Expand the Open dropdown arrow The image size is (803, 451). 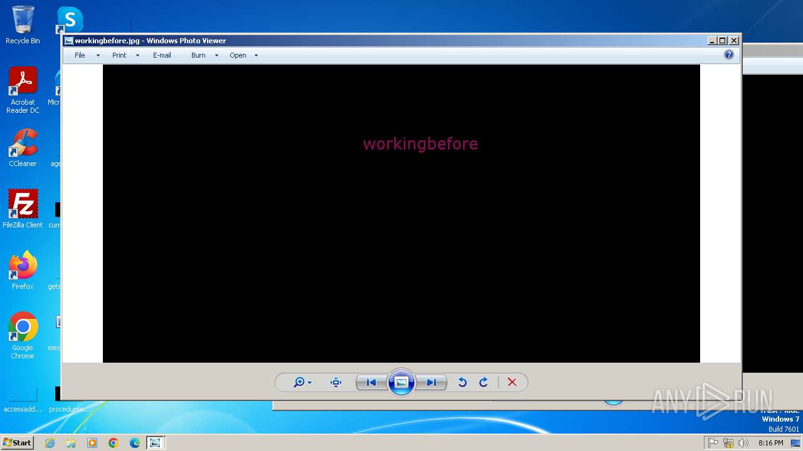pyautogui.click(x=256, y=55)
